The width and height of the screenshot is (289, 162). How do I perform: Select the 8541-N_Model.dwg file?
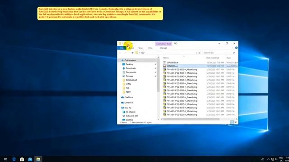(182, 73)
